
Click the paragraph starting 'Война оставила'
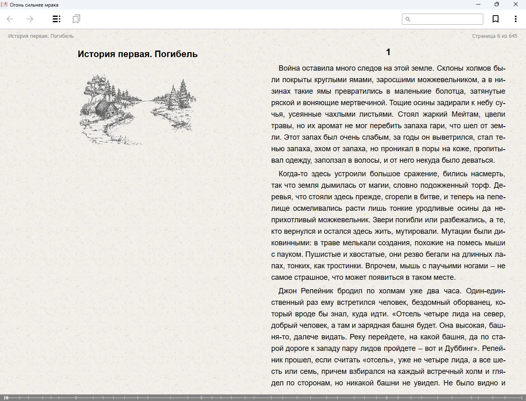coord(388,114)
